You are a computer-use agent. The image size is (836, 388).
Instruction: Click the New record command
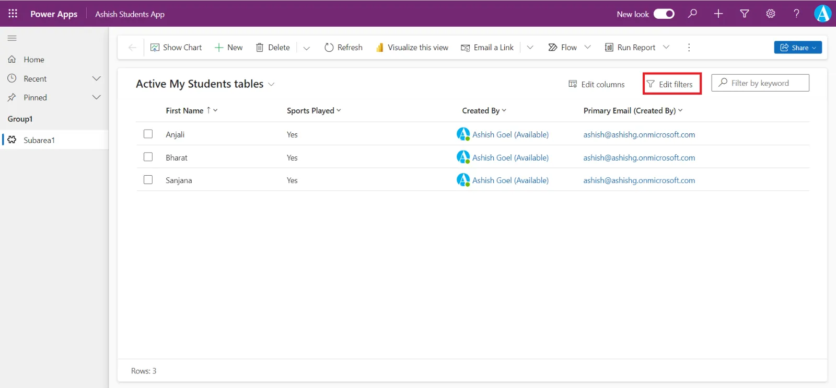[229, 48]
